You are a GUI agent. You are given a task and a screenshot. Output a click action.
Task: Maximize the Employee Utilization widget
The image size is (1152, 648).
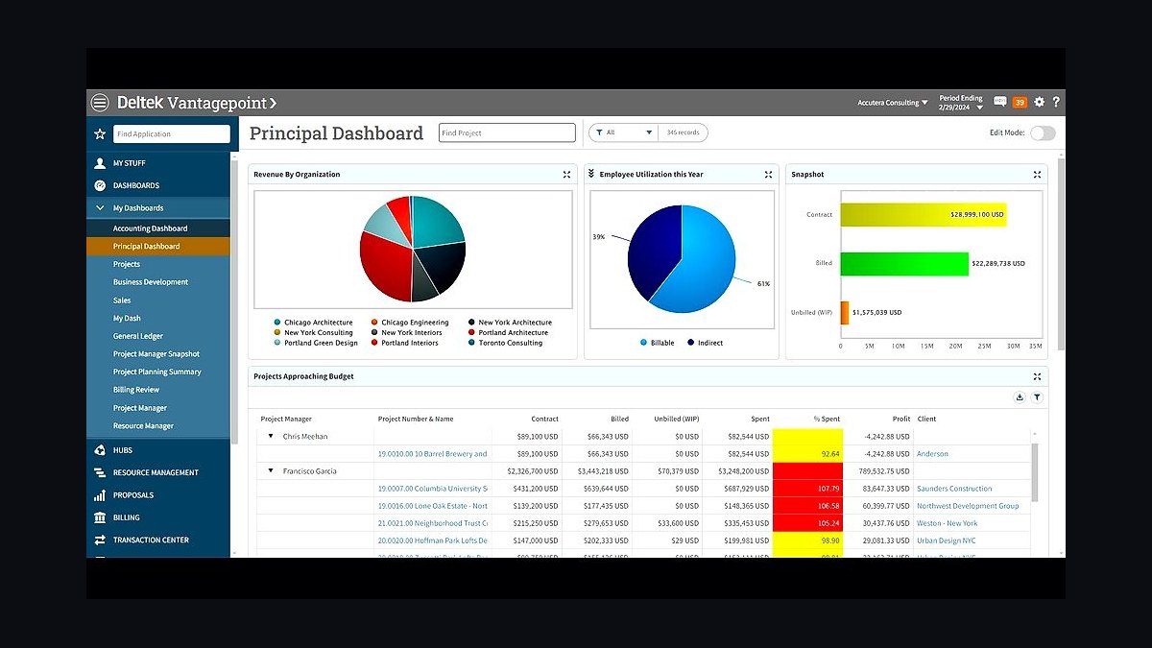coord(768,175)
